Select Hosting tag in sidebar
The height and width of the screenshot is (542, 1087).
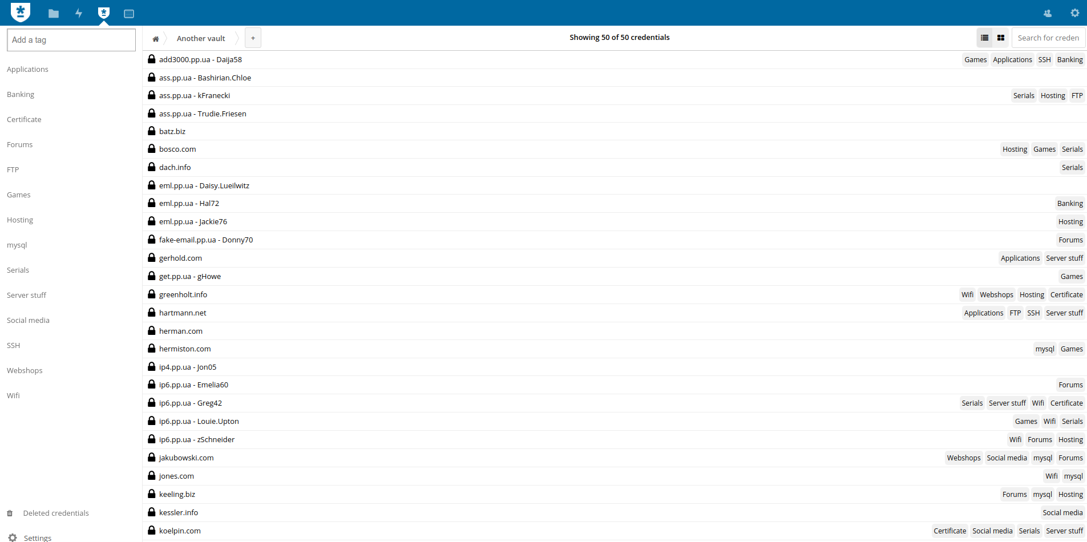point(20,220)
